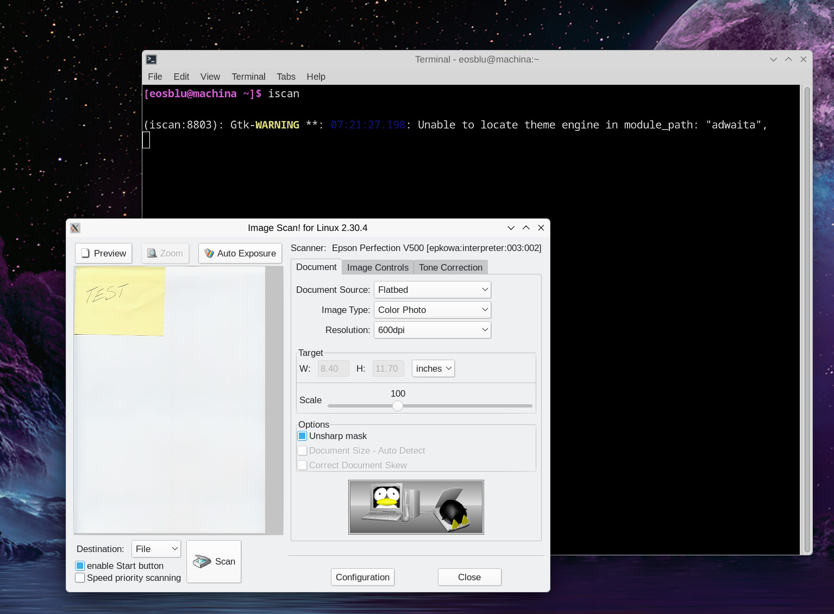
Task: Minimize the Image Scan window
Action: click(511, 228)
